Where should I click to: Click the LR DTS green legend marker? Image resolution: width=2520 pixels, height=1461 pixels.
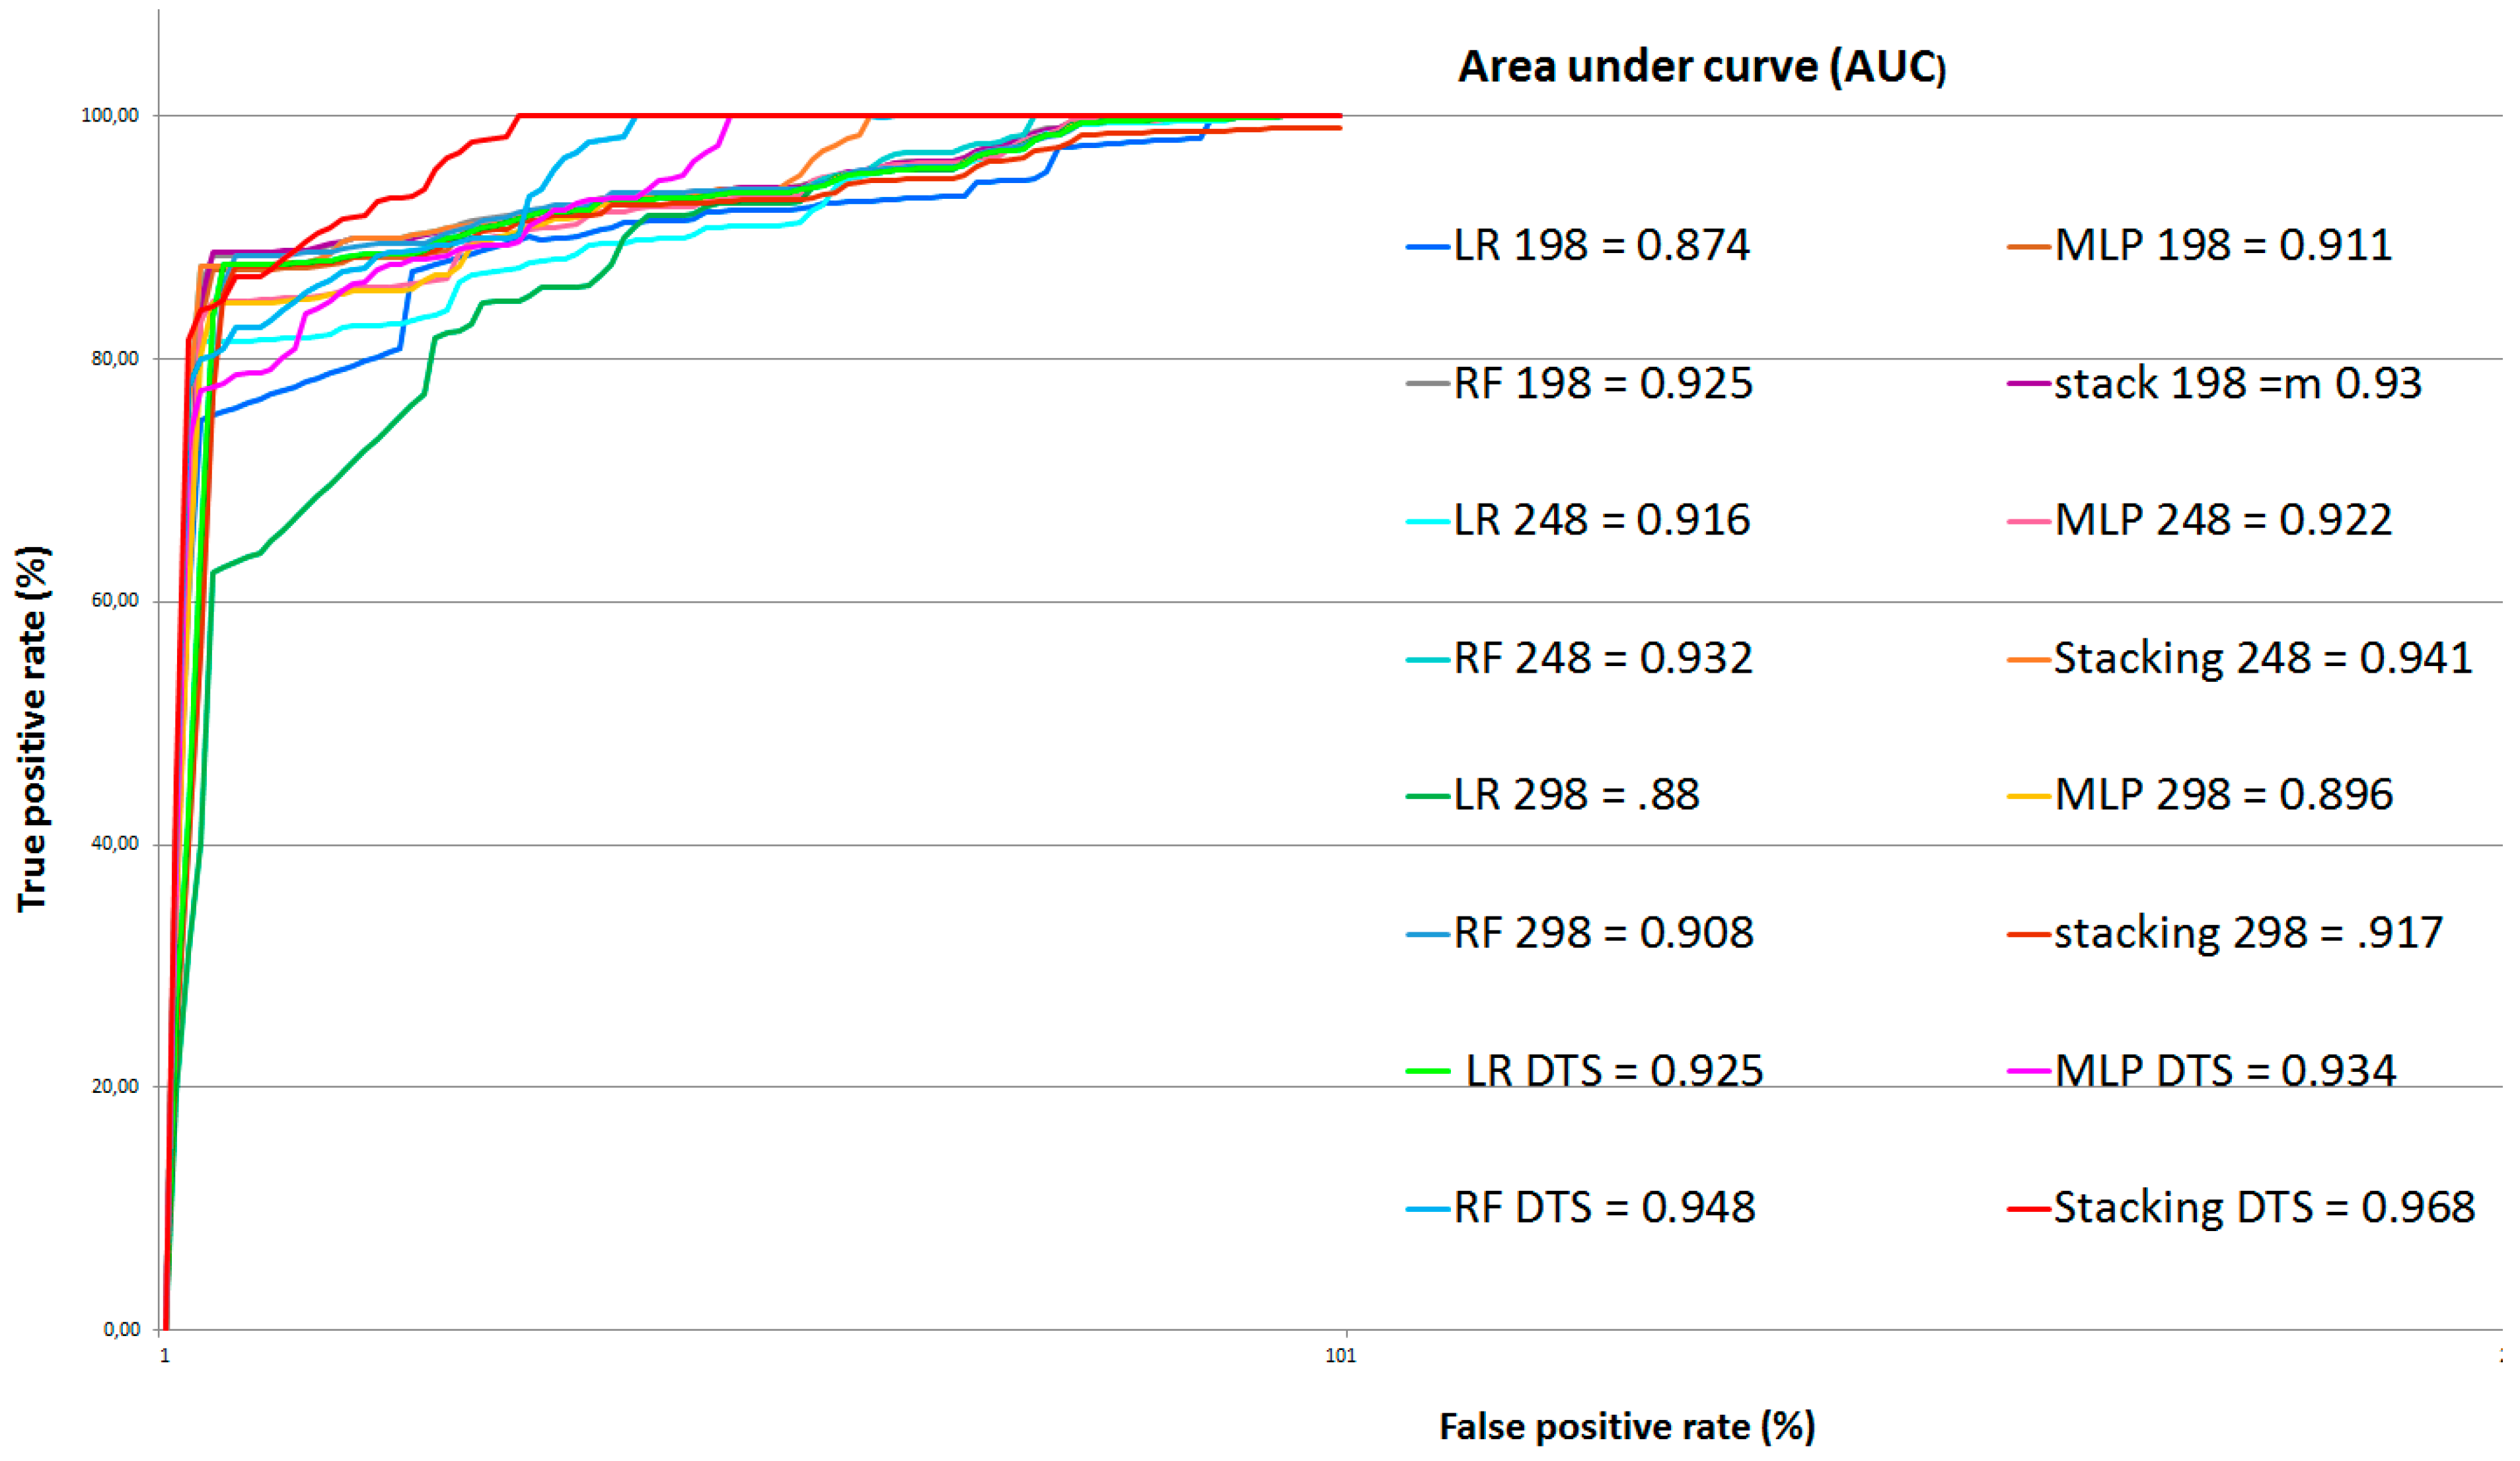[1427, 1072]
